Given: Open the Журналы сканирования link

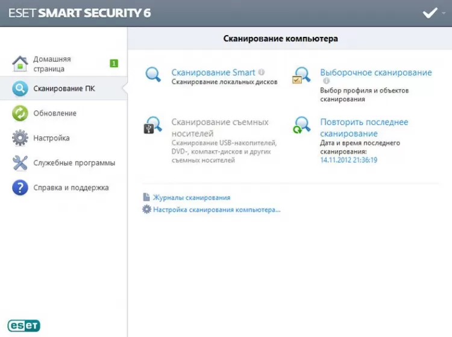Looking at the screenshot, I should coord(191,197).
